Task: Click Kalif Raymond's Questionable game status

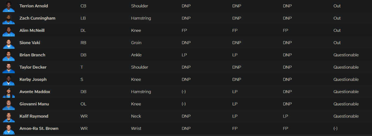Action: click(346, 116)
